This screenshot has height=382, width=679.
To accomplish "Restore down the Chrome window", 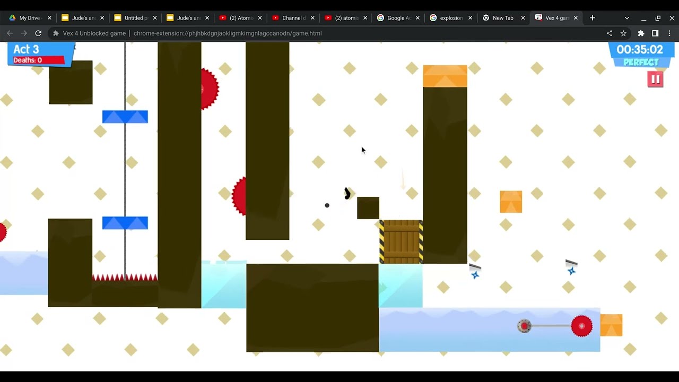I will click(658, 18).
